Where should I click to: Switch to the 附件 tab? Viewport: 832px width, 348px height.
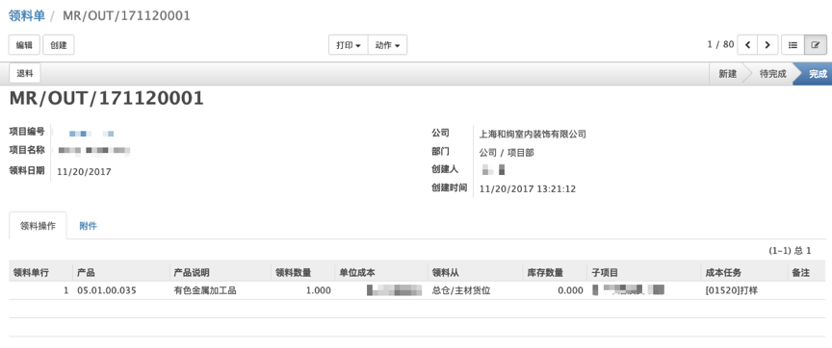88,226
